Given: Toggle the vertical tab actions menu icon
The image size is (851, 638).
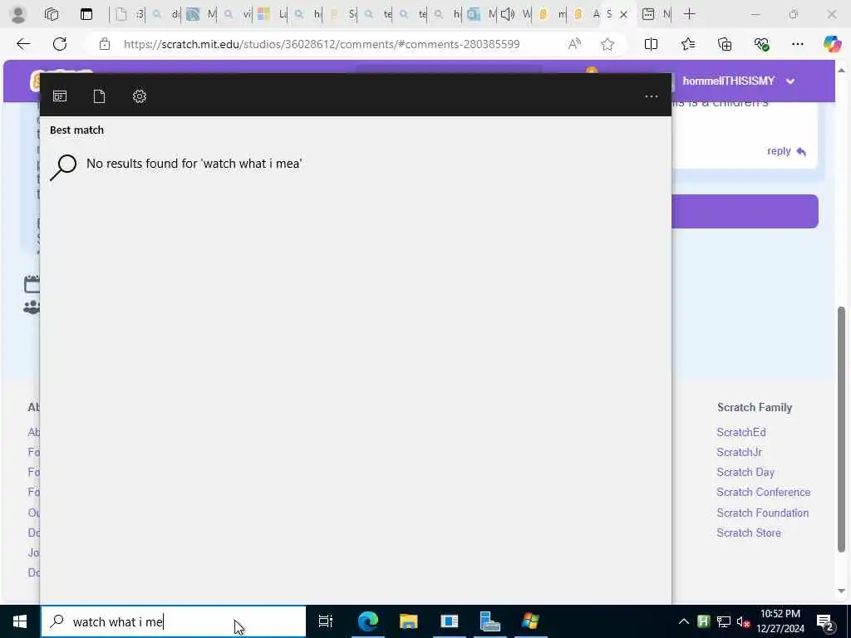Looking at the screenshot, I should tap(86, 14).
